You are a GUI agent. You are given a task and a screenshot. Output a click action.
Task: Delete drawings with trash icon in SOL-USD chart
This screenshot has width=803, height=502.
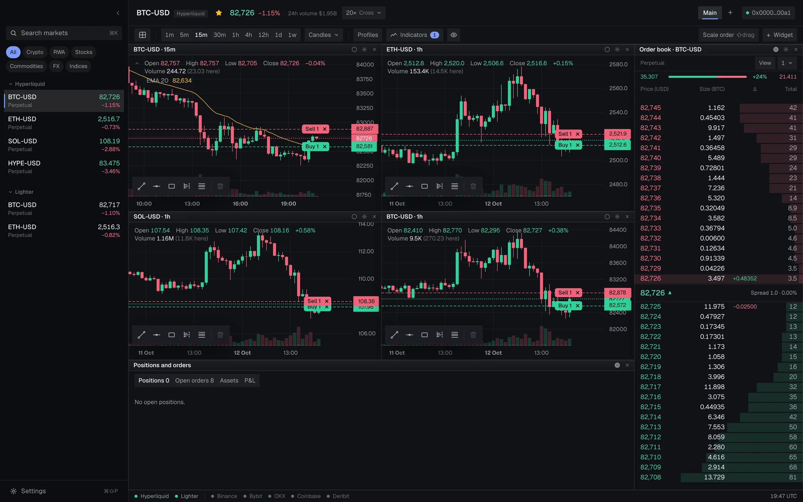click(220, 335)
